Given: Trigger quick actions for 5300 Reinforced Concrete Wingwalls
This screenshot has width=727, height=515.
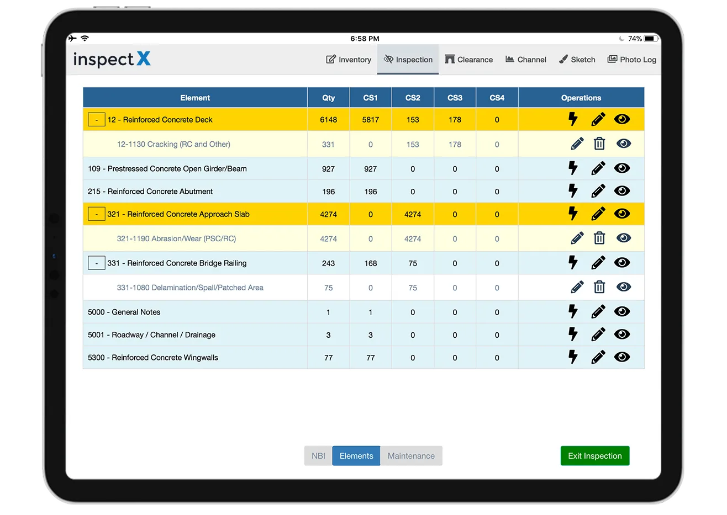Looking at the screenshot, I should 573,357.
